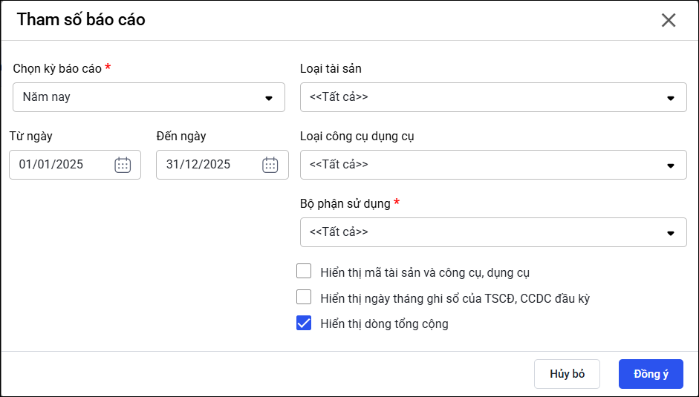Click the Loại tài sản dropdown arrow
The width and height of the screenshot is (699, 397).
coord(670,98)
